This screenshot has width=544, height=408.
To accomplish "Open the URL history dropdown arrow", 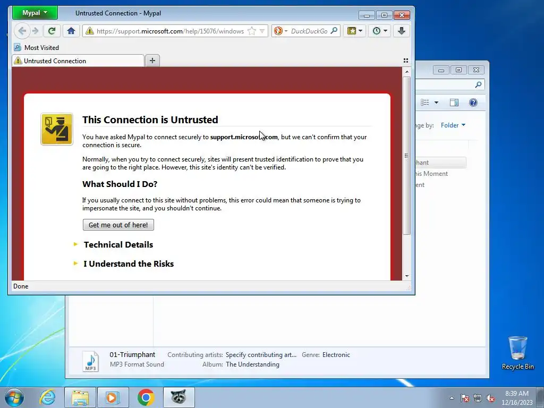I will pos(262,31).
